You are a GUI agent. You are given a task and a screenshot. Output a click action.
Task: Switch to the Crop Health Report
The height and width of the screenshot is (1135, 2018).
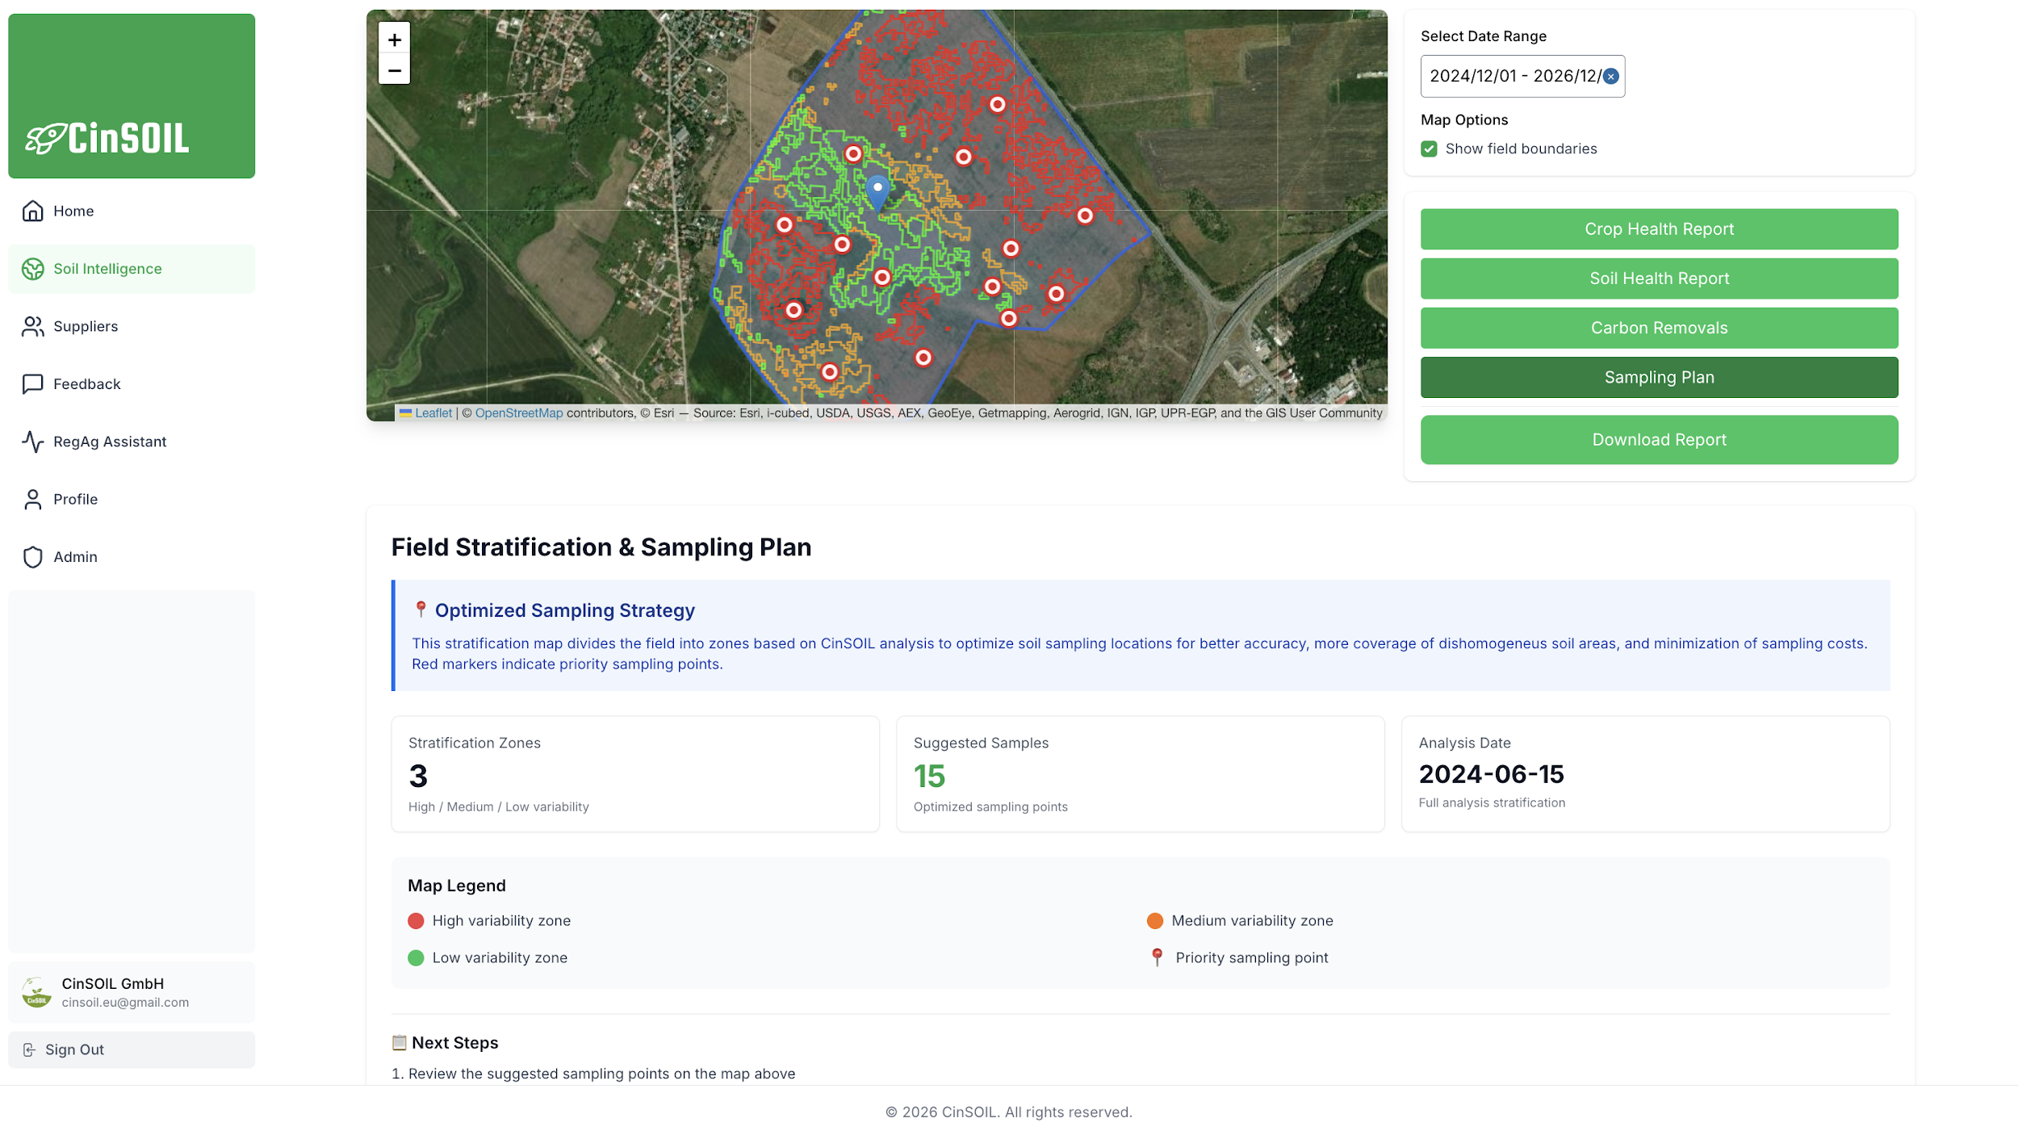pyautogui.click(x=1659, y=229)
